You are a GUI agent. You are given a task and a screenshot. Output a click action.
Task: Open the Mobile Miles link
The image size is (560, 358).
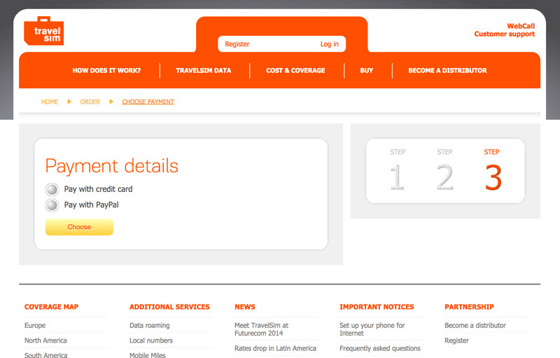[x=148, y=355]
